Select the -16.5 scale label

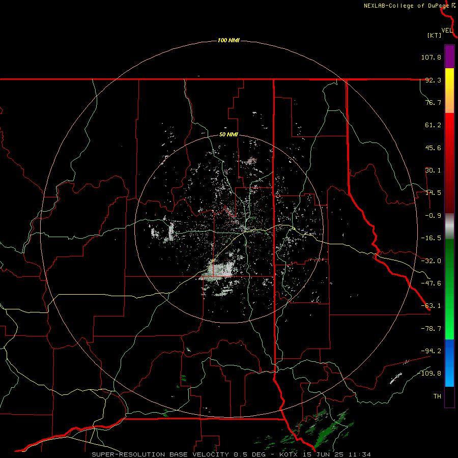coord(431,238)
